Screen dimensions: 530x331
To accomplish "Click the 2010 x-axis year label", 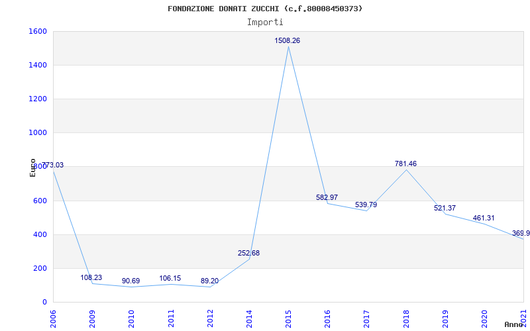I will tap(131, 318).
